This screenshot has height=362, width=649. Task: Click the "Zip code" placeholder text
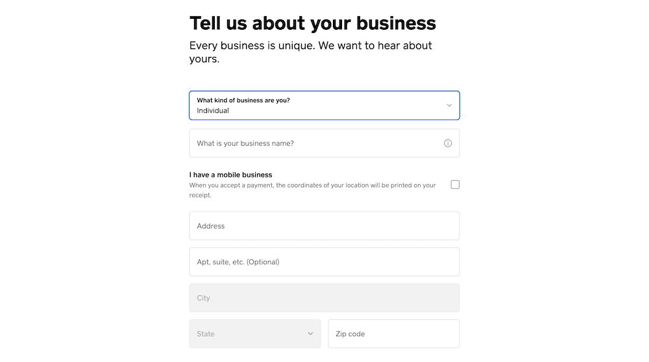pos(350,334)
